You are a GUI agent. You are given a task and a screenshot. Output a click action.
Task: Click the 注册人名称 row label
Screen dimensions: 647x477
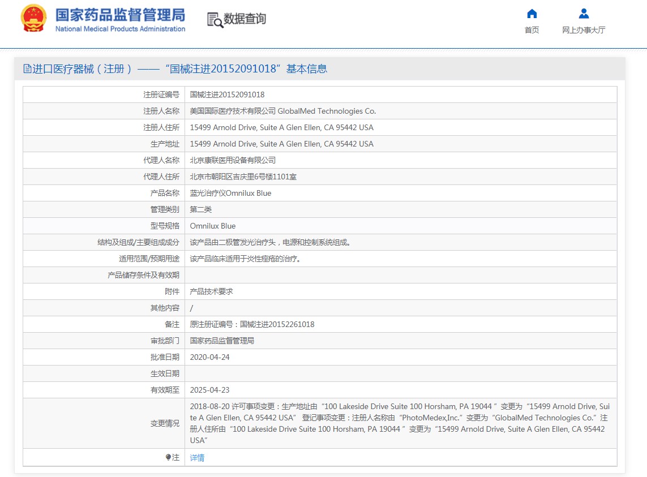point(161,111)
